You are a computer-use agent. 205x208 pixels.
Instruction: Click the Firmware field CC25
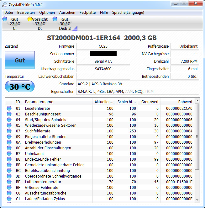tap(103, 46)
